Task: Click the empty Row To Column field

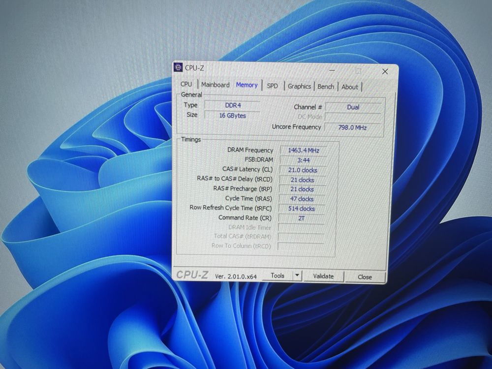Action: (x=300, y=246)
